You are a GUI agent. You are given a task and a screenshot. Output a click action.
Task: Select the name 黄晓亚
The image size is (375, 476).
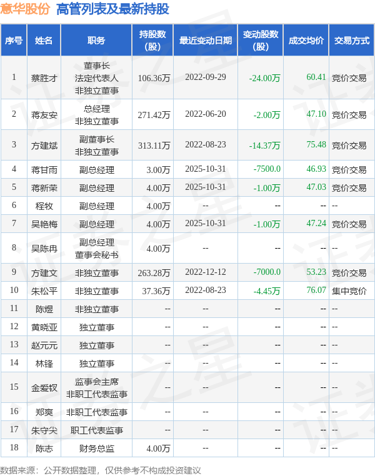coord(44,327)
